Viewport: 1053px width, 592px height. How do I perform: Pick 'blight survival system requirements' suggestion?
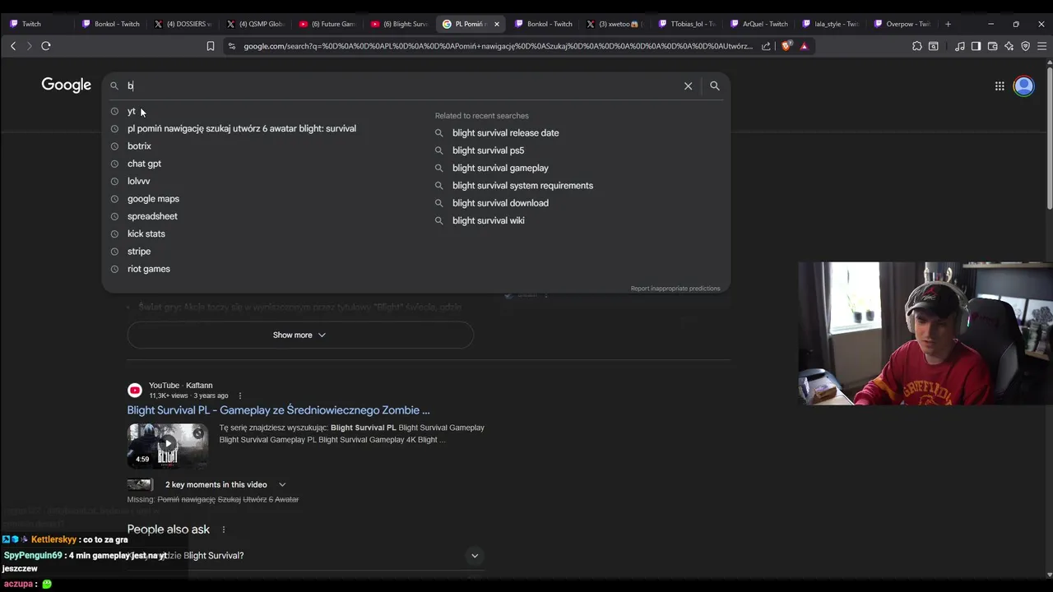click(x=522, y=186)
